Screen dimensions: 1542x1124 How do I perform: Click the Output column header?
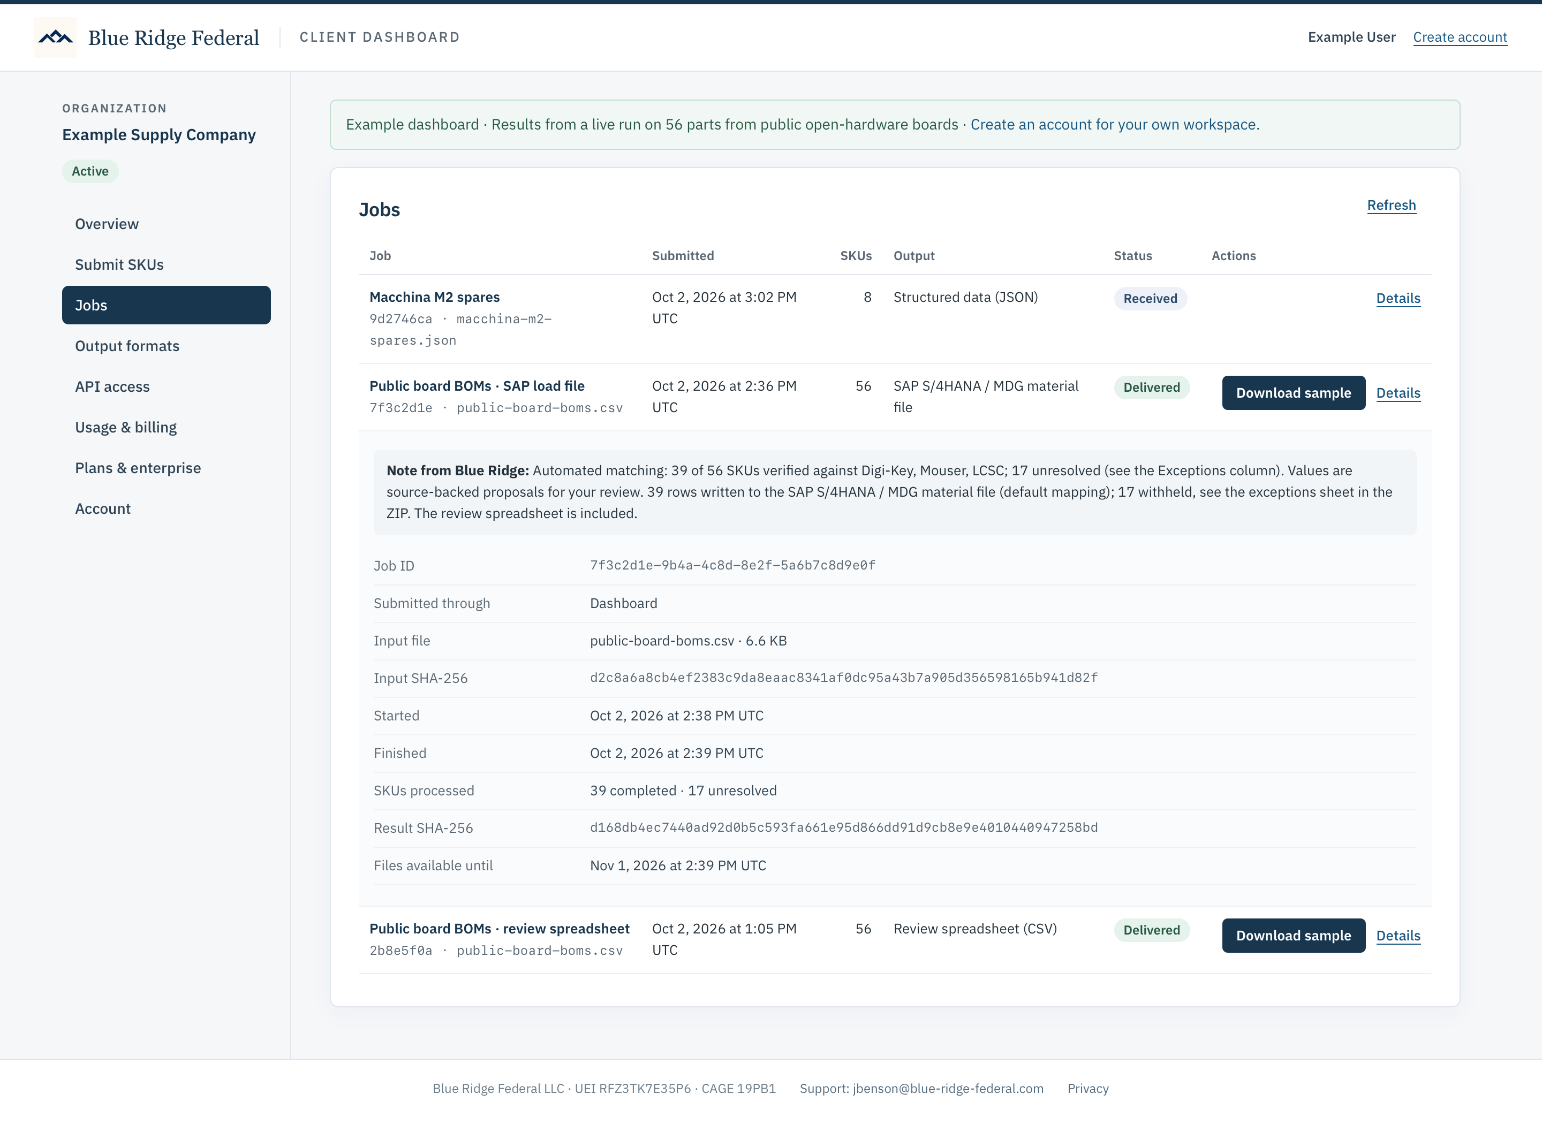click(x=913, y=256)
